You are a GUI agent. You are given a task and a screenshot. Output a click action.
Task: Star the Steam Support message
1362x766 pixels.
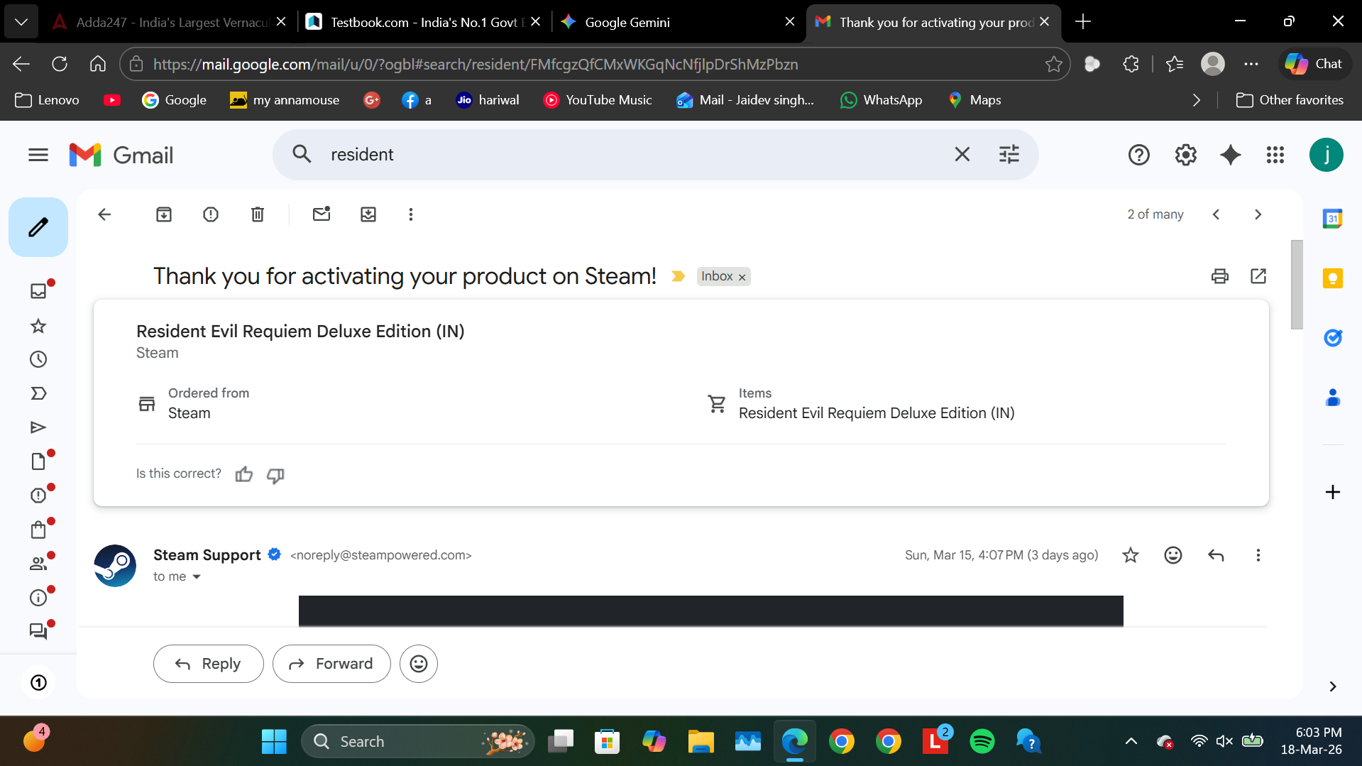coord(1131,555)
